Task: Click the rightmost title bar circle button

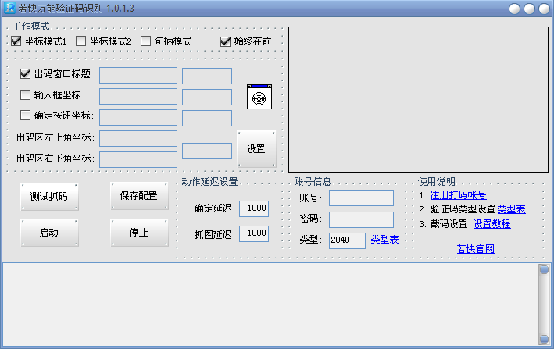Action: pos(544,9)
